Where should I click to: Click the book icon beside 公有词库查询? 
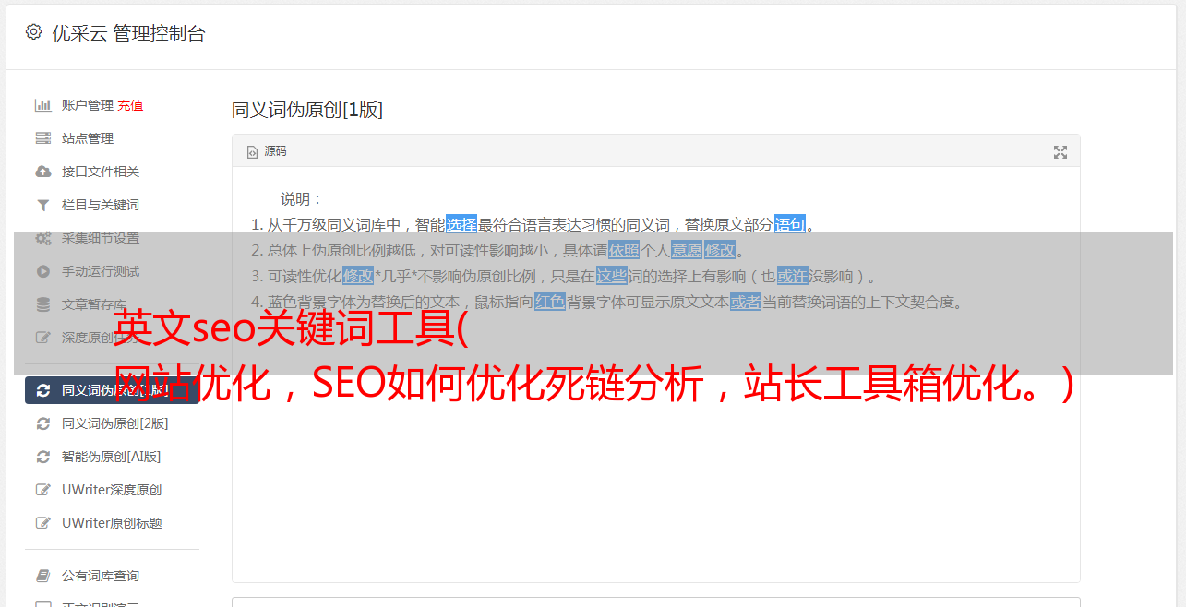[42, 576]
